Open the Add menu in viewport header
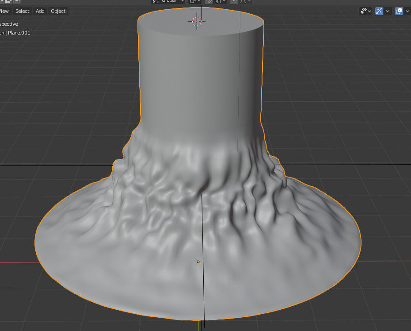This screenshot has height=331, width=411. pos(40,11)
